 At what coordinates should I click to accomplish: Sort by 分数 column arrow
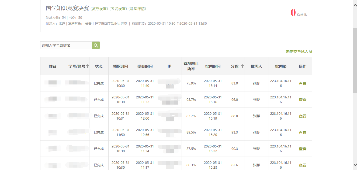pyautogui.click(x=242, y=66)
